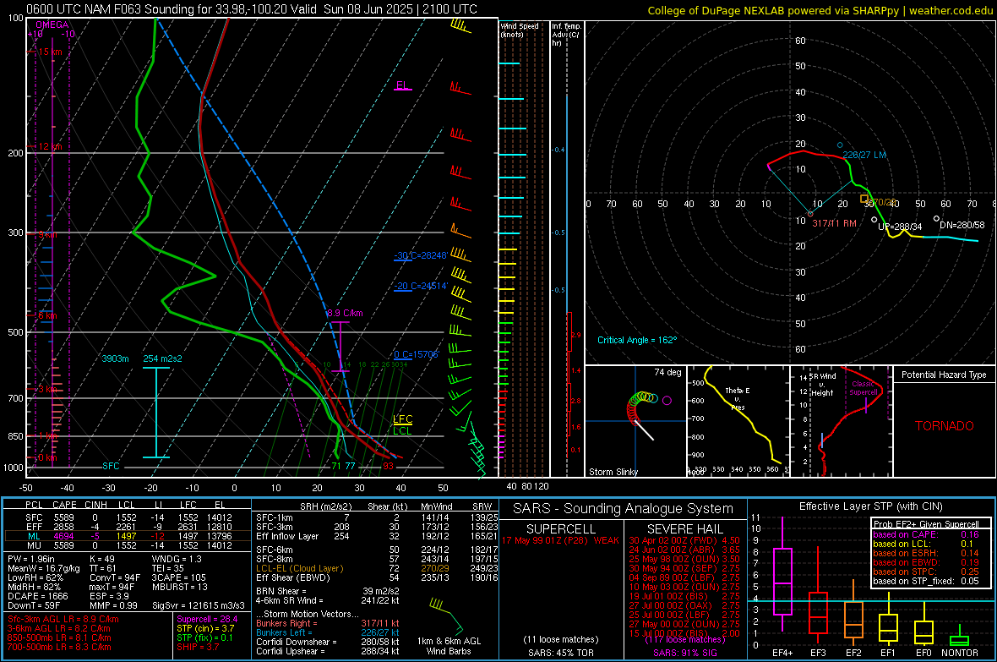Click the magenta EL label
This screenshot has height=662, width=997.
(x=402, y=85)
